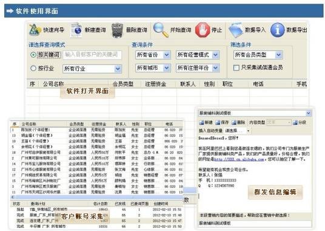This screenshot has height=231, width=325.
Task: Select row 王丽（个体经营） in results
Action: 96,141
